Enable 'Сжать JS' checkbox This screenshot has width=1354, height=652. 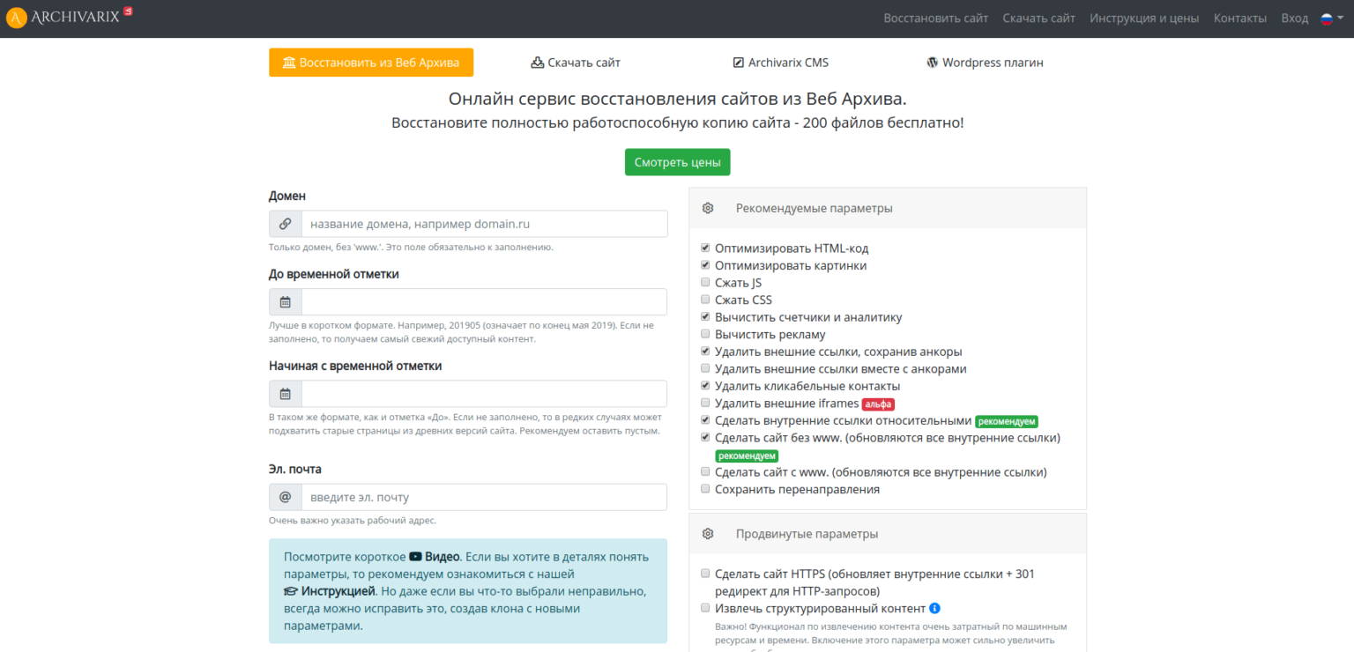pos(705,283)
